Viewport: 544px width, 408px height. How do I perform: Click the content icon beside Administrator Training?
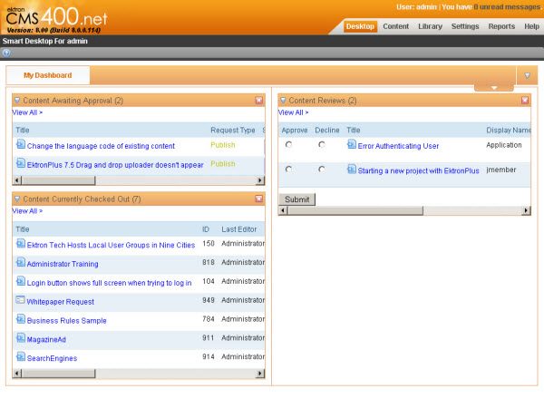21,263
